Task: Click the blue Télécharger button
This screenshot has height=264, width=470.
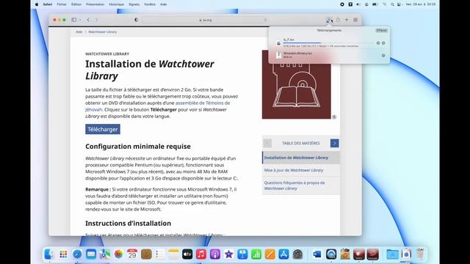Action: (x=103, y=129)
